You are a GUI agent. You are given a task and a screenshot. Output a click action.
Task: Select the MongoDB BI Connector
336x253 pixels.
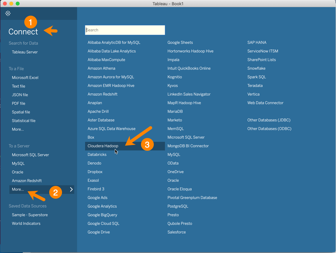pyautogui.click(x=188, y=146)
